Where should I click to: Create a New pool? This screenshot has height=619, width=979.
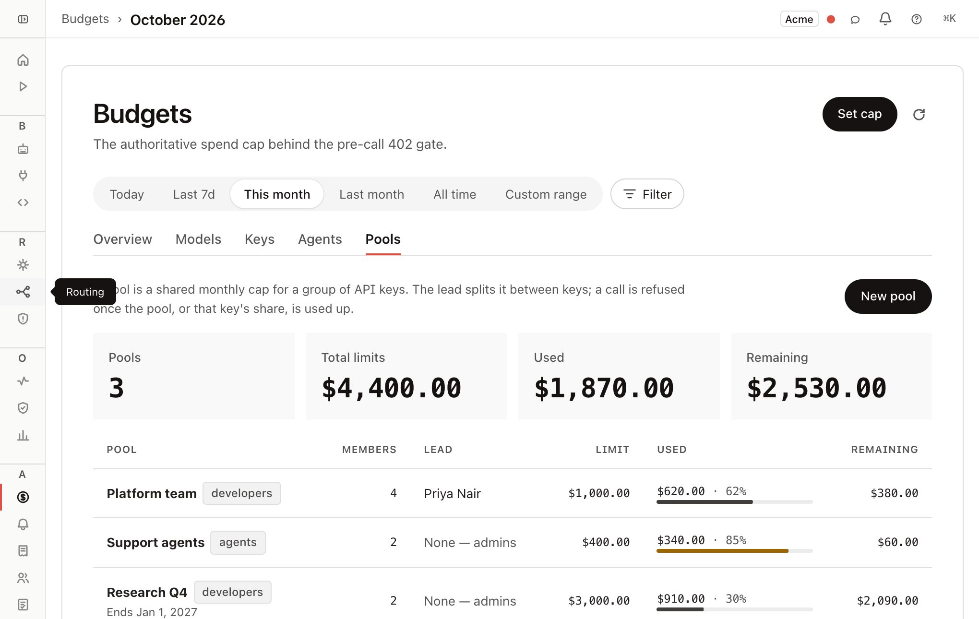click(888, 297)
